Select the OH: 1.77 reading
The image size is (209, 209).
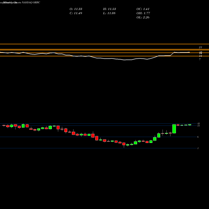pos(143,13)
